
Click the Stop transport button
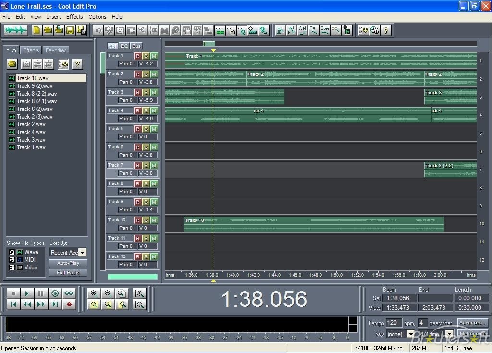(x=13, y=293)
